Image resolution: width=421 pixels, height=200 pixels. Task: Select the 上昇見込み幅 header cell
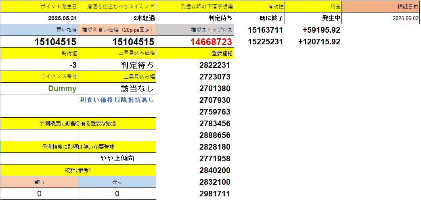(117, 77)
